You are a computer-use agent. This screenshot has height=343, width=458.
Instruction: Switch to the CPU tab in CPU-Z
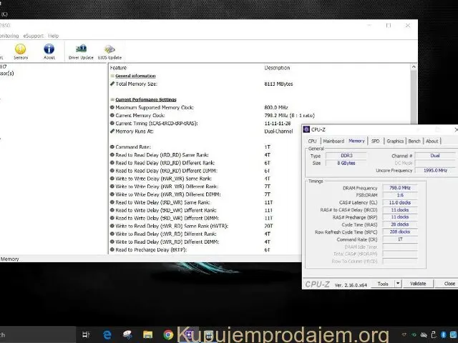tap(312, 141)
